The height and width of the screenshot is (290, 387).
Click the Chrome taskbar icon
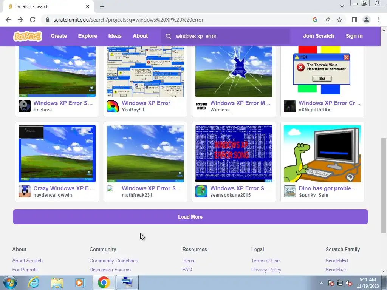(104, 282)
